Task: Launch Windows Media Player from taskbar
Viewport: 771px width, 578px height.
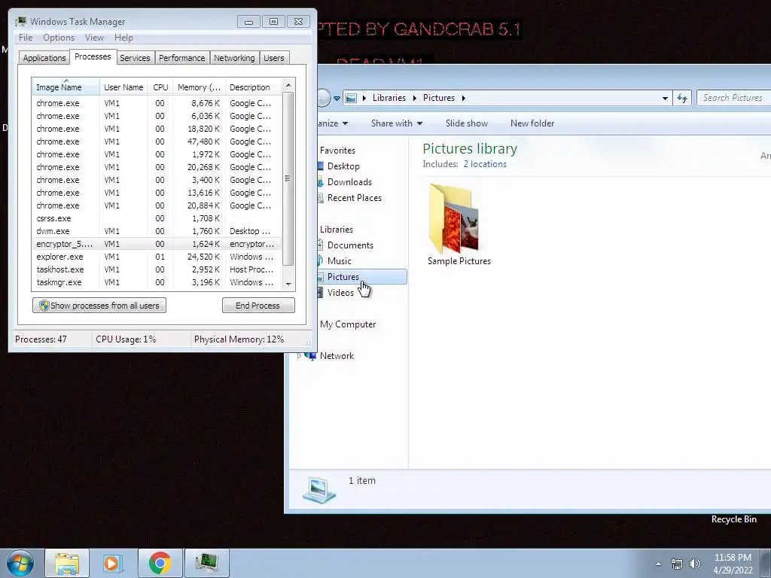Action: pyautogui.click(x=111, y=563)
